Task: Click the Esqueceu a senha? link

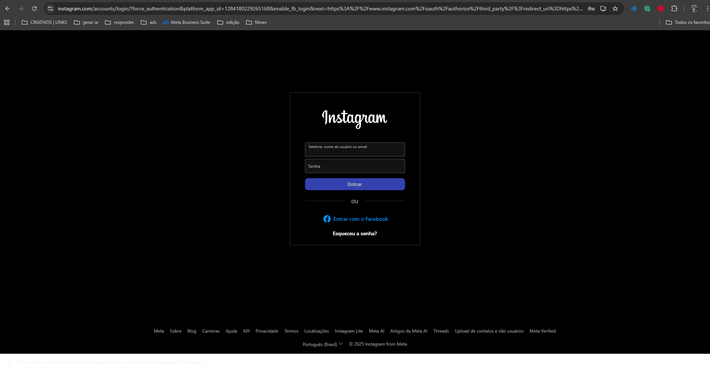Action: tap(355, 233)
